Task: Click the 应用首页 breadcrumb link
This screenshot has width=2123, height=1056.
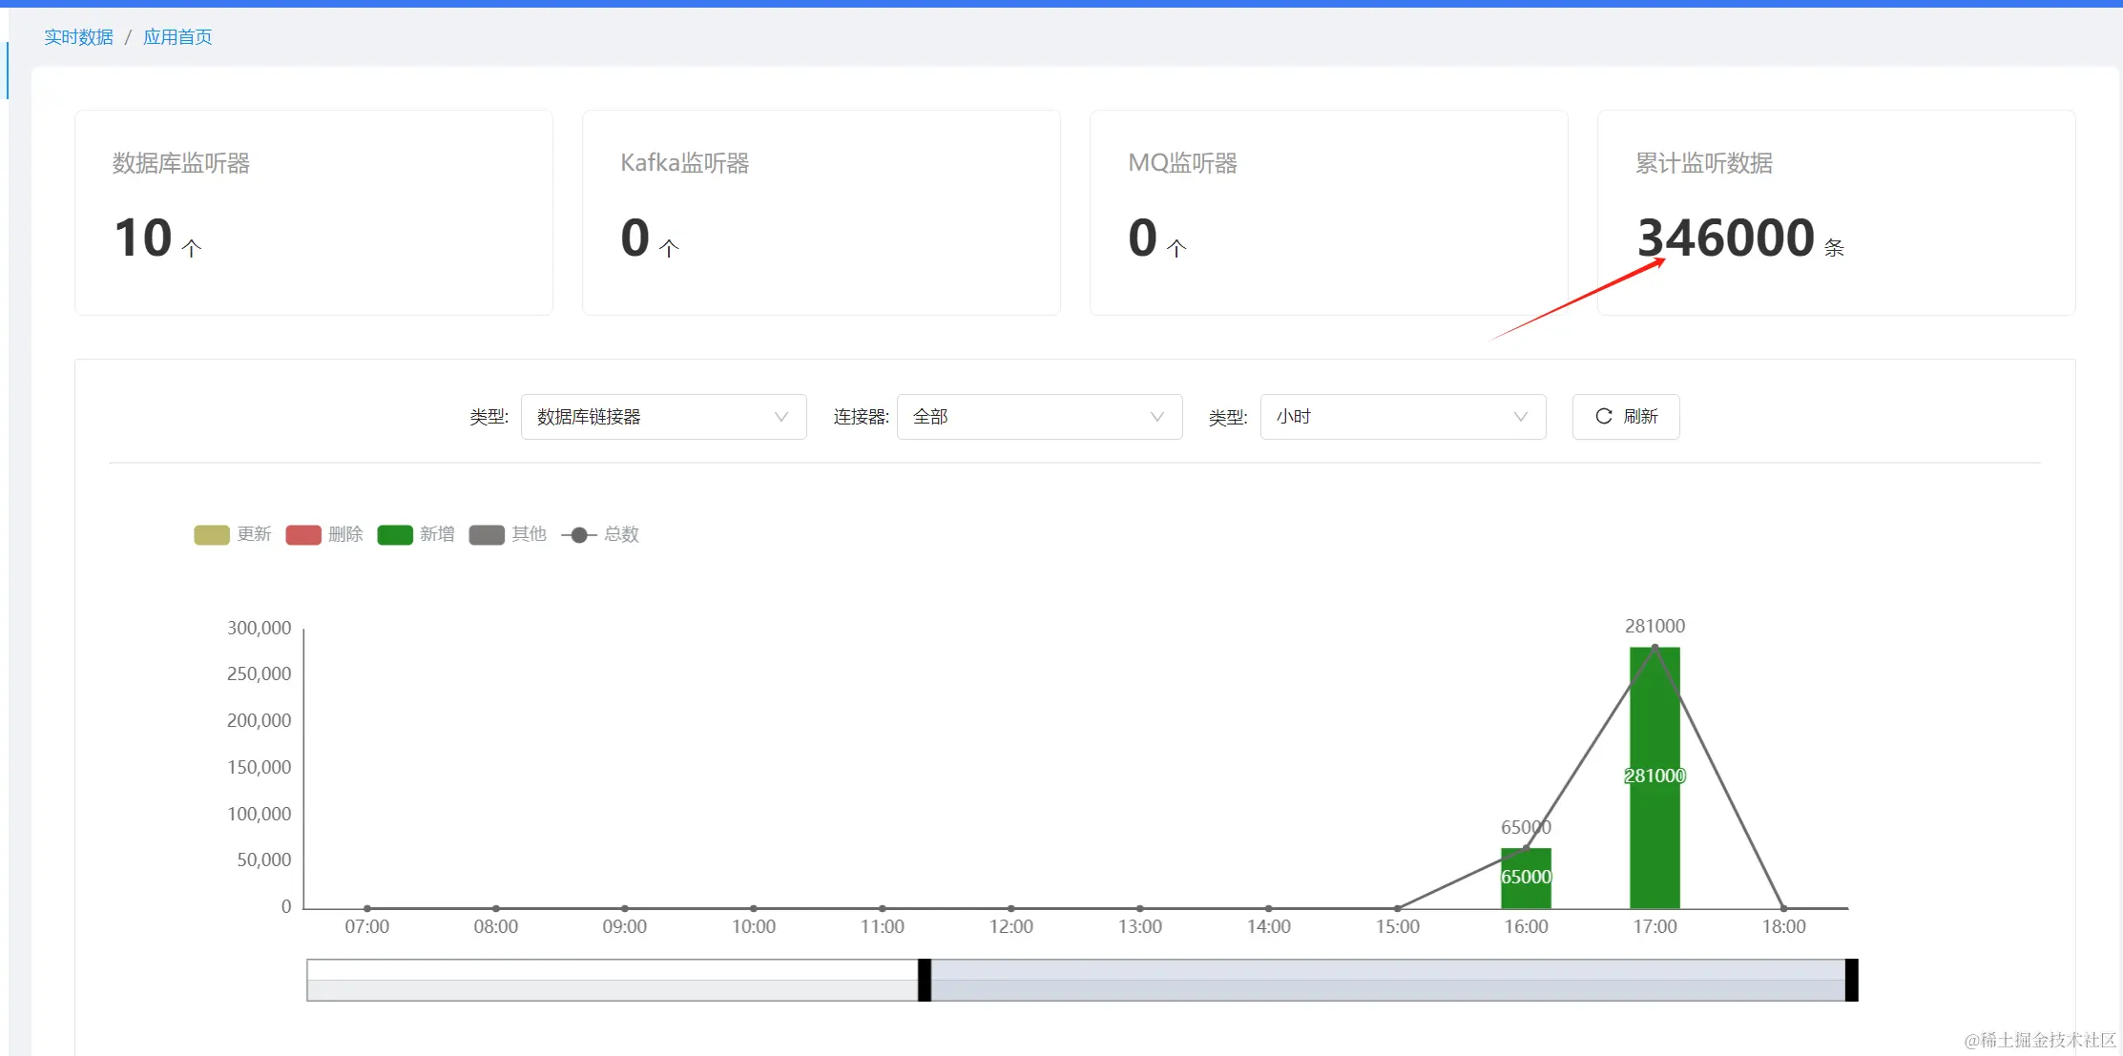Action: coord(177,37)
